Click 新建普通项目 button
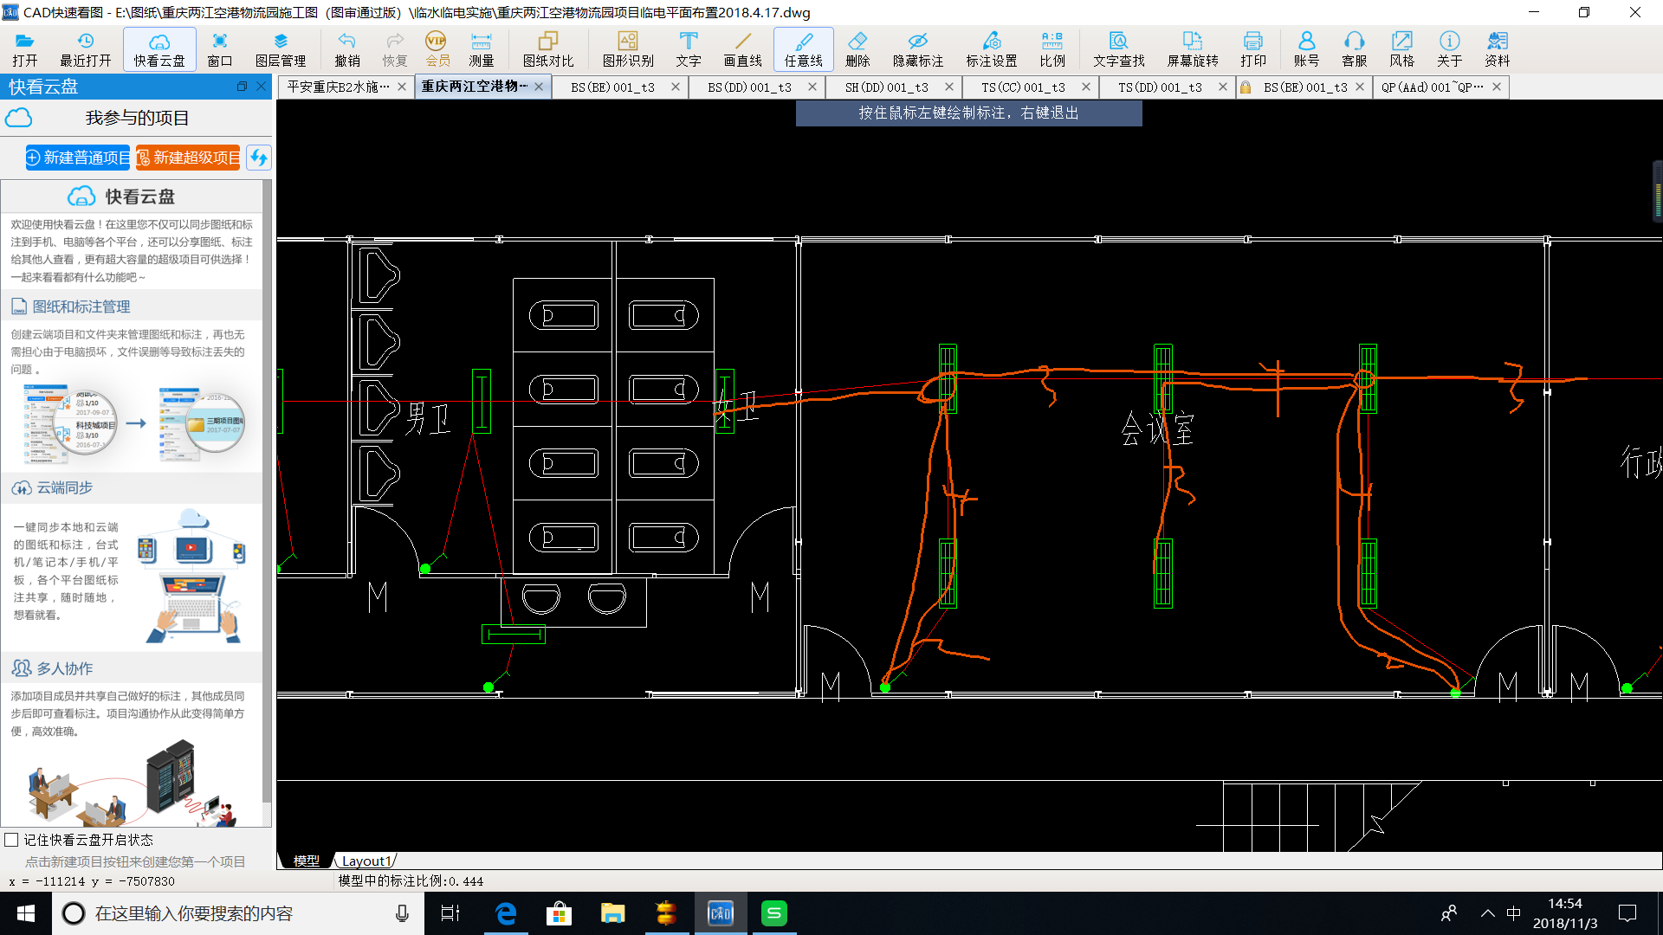This screenshot has width=1663, height=935. 78,158
